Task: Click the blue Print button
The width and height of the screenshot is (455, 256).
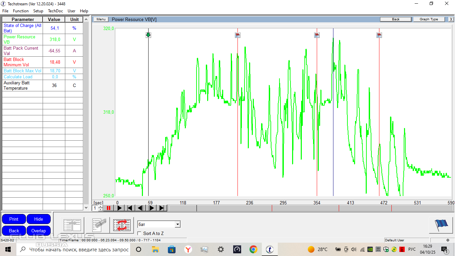Action: point(14,219)
